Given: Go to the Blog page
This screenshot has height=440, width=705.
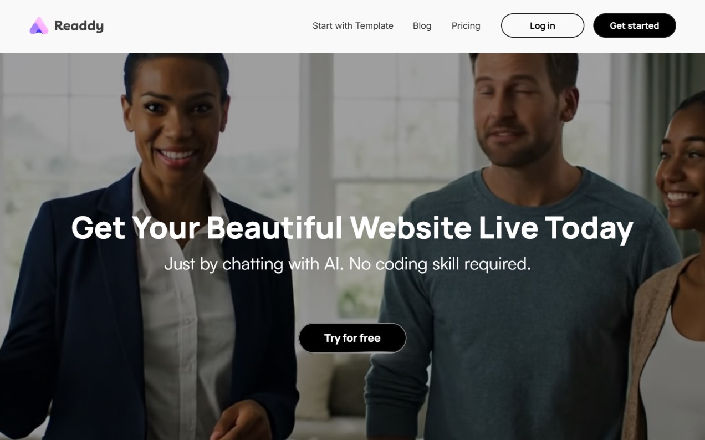Looking at the screenshot, I should (422, 25).
